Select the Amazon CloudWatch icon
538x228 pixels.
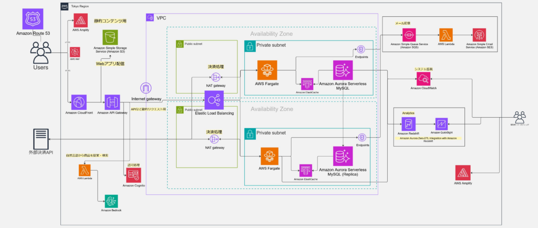tap(424, 79)
